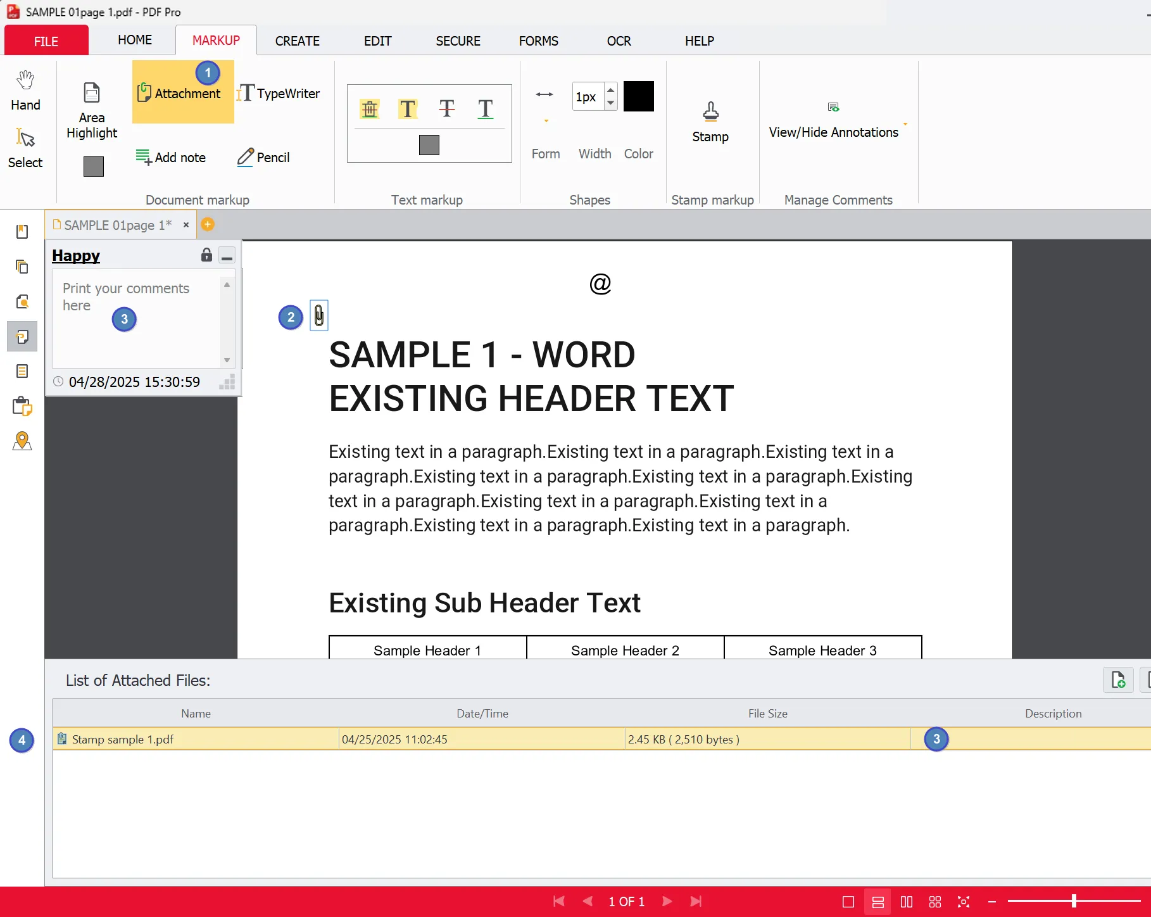Screen dimensions: 1151x917
Task: Toggle the lock on Happy note
Action: (x=206, y=255)
